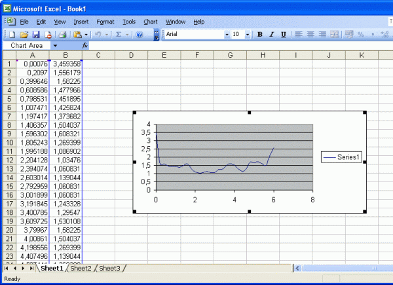The height and width of the screenshot is (285, 393).
Task: Switch to the Sheet2 tab
Action: click(81, 268)
